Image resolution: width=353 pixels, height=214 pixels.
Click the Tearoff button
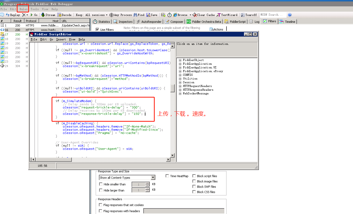(x=249, y=15)
